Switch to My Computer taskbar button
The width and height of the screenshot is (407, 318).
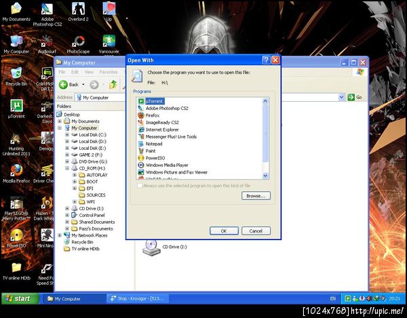[x=75, y=299]
